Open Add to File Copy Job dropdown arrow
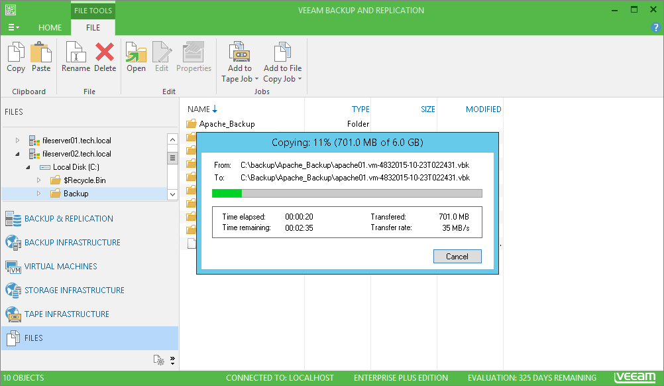Screen dimensions: 664x386 point(300,79)
